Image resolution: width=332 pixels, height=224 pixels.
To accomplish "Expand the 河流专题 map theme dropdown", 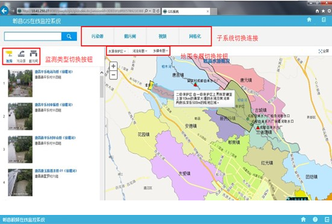I will coord(140,51).
